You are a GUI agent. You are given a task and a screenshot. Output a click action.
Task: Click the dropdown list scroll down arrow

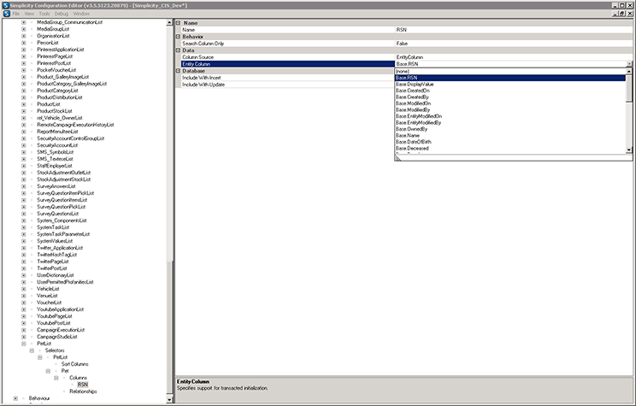coord(628,150)
